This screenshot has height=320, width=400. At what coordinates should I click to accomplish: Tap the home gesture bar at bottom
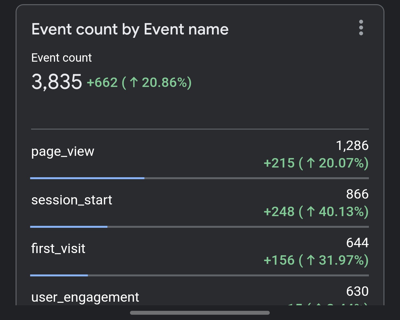(200, 313)
